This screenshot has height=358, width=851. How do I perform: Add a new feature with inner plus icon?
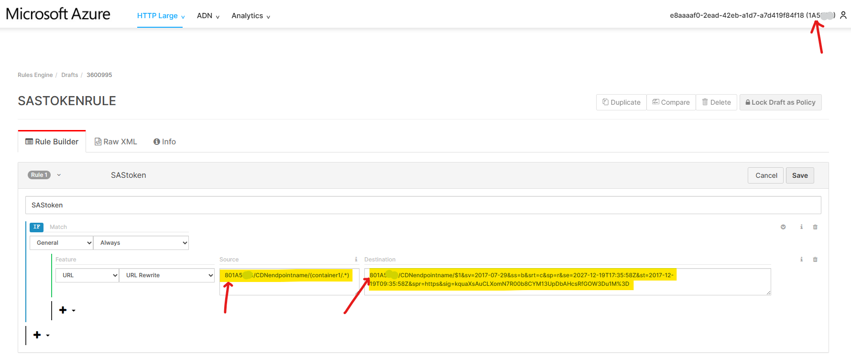[x=63, y=310]
